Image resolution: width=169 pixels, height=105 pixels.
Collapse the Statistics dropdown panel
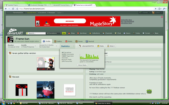click(x=68, y=46)
